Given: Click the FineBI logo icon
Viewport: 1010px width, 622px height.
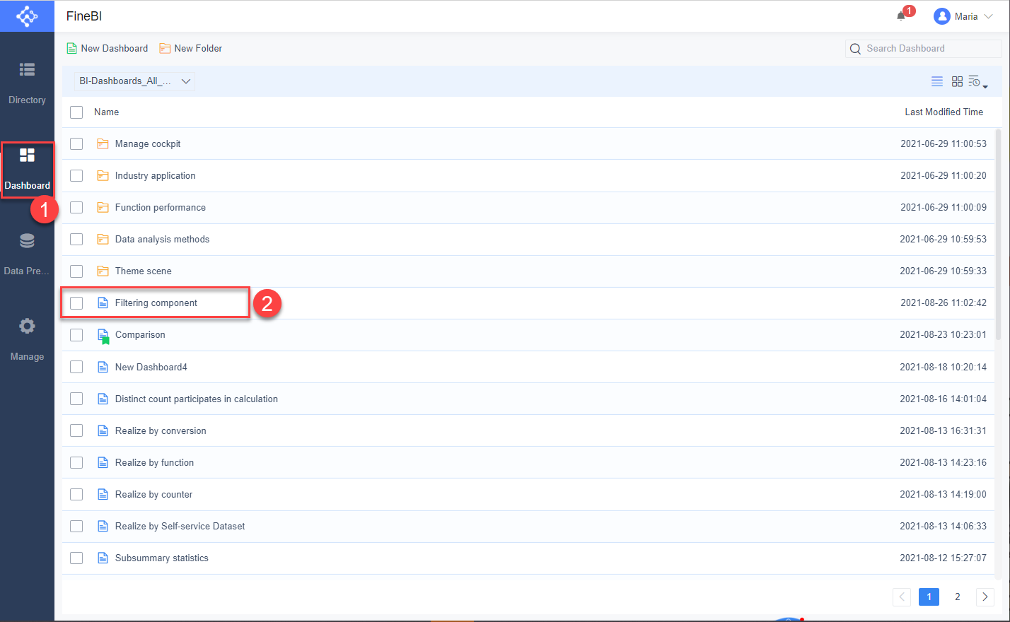Looking at the screenshot, I should point(27,16).
